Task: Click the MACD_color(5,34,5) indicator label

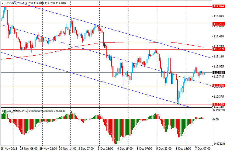Action: point(15,111)
